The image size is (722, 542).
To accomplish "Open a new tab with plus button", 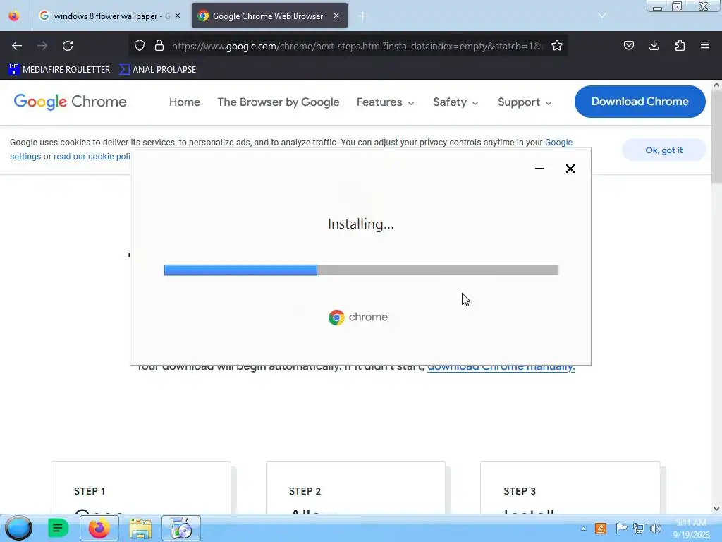I will tap(362, 16).
